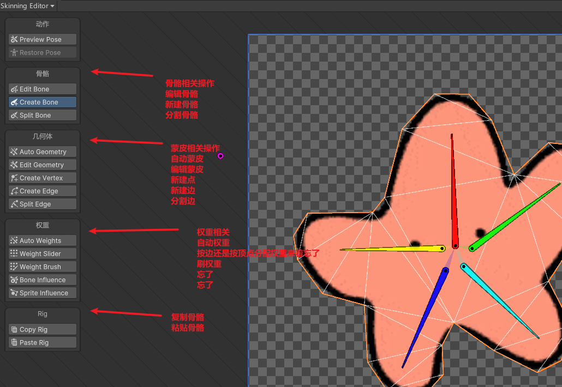
Task: Toggle the Edit Geometry tool
Action: coord(43,165)
